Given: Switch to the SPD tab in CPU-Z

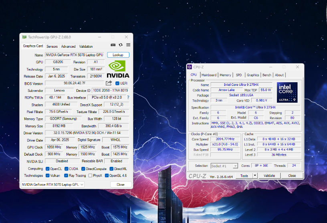Looking at the screenshot, I should pos(239,75).
